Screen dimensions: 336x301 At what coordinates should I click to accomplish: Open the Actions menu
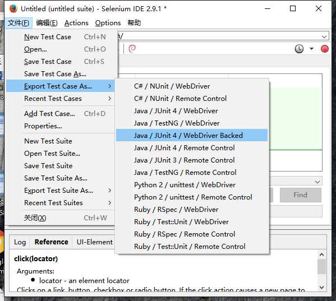[x=76, y=22]
